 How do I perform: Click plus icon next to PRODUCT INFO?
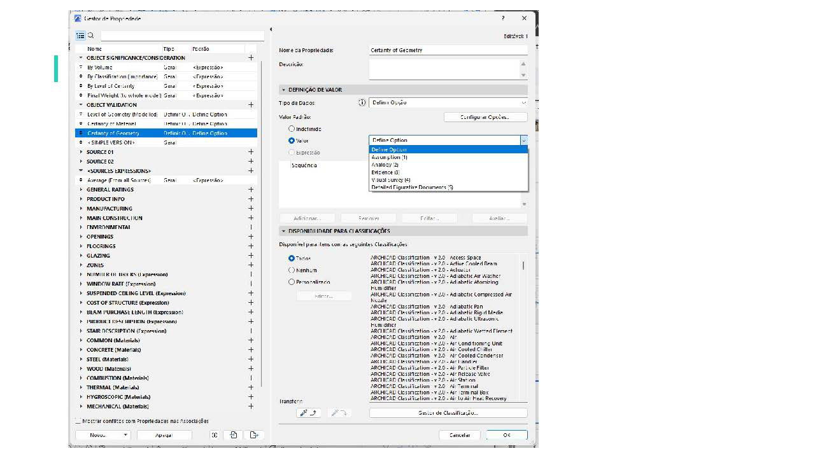point(251,199)
